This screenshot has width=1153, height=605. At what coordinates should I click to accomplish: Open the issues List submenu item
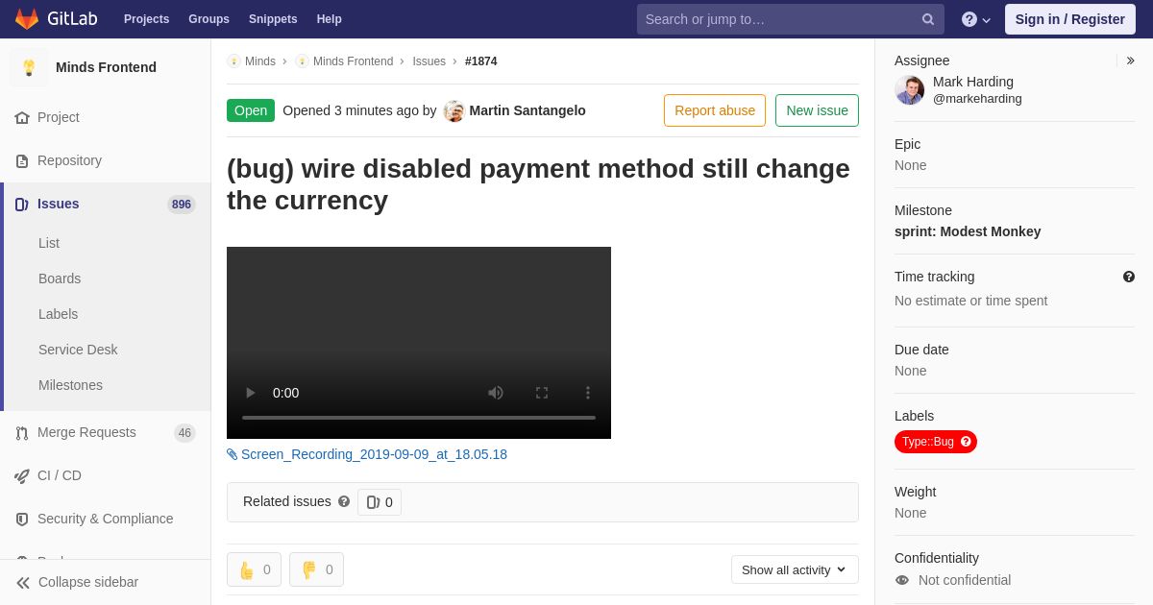(49, 243)
